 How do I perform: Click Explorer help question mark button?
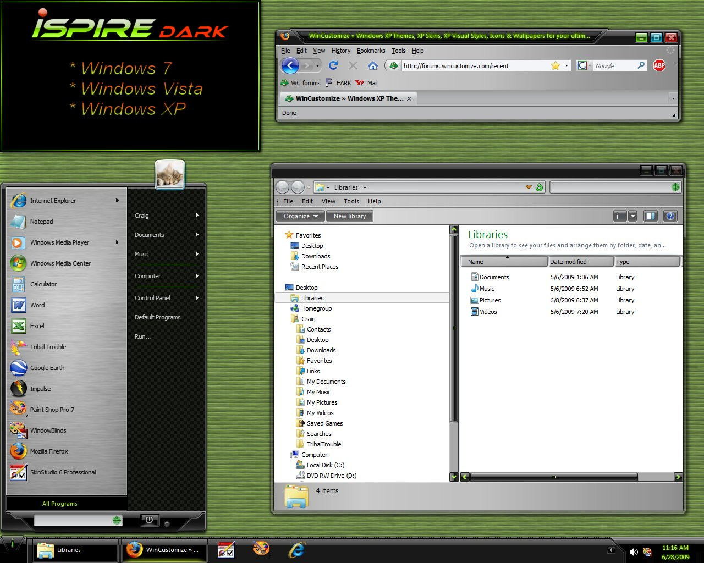[x=670, y=216]
